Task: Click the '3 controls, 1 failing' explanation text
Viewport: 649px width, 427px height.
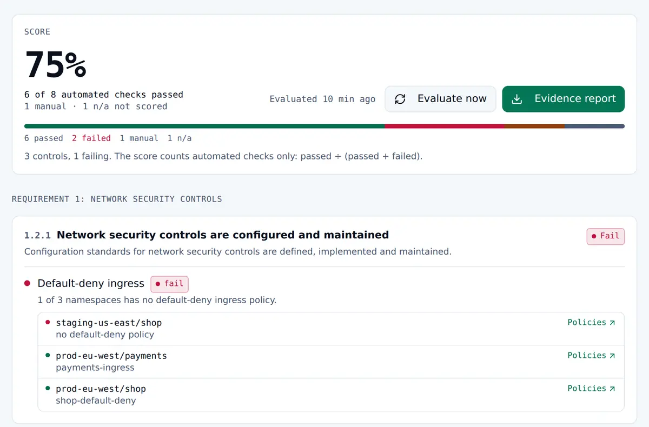Action: click(223, 156)
